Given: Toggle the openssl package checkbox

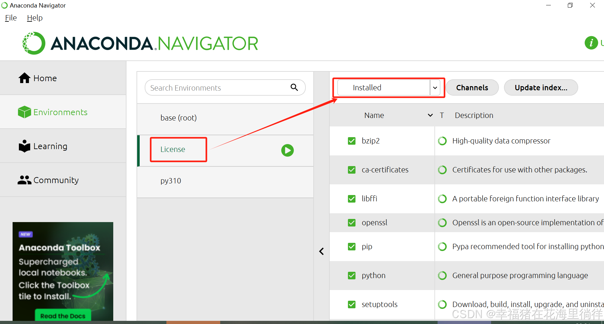Looking at the screenshot, I should pyautogui.click(x=352, y=223).
